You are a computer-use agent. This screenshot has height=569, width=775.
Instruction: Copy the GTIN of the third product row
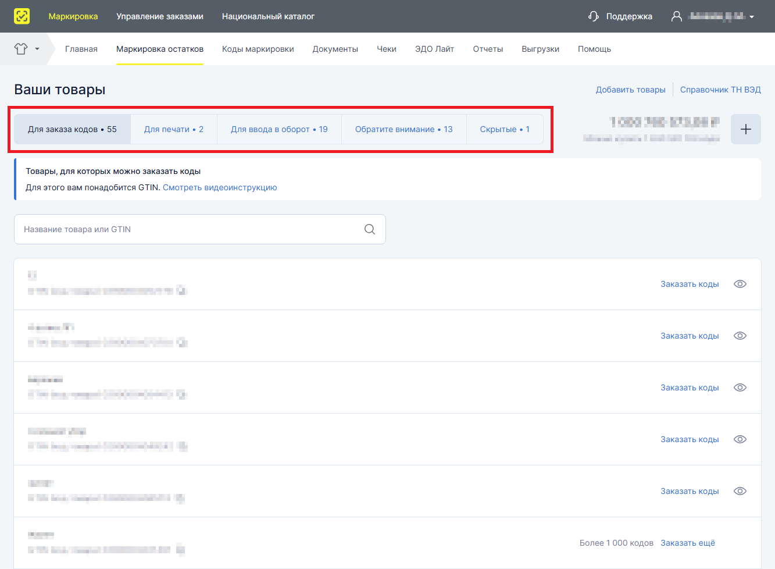click(x=182, y=394)
